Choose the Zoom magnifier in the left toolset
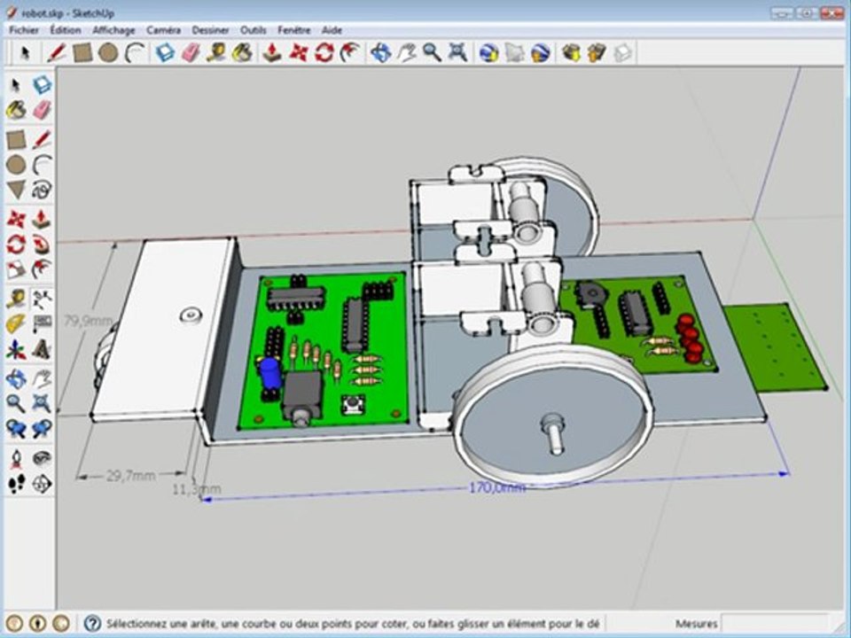 coord(16,404)
